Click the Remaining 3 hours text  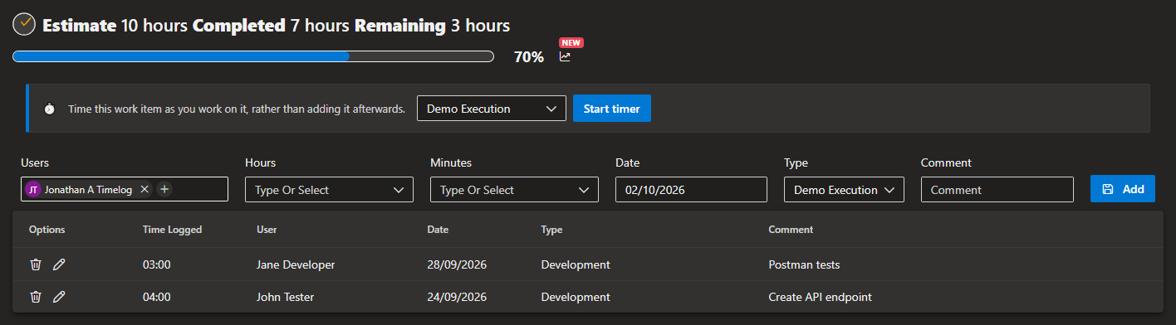[x=432, y=26]
